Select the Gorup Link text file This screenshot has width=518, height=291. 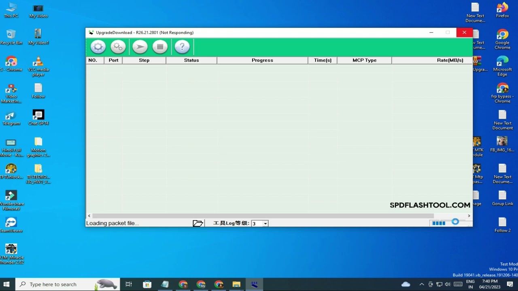tap(502, 198)
